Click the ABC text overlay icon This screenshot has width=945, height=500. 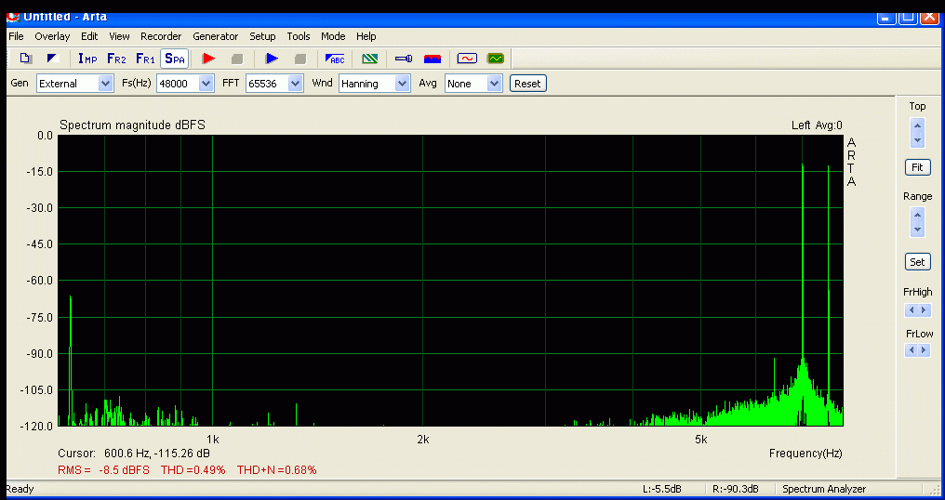click(x=335, y=59)
